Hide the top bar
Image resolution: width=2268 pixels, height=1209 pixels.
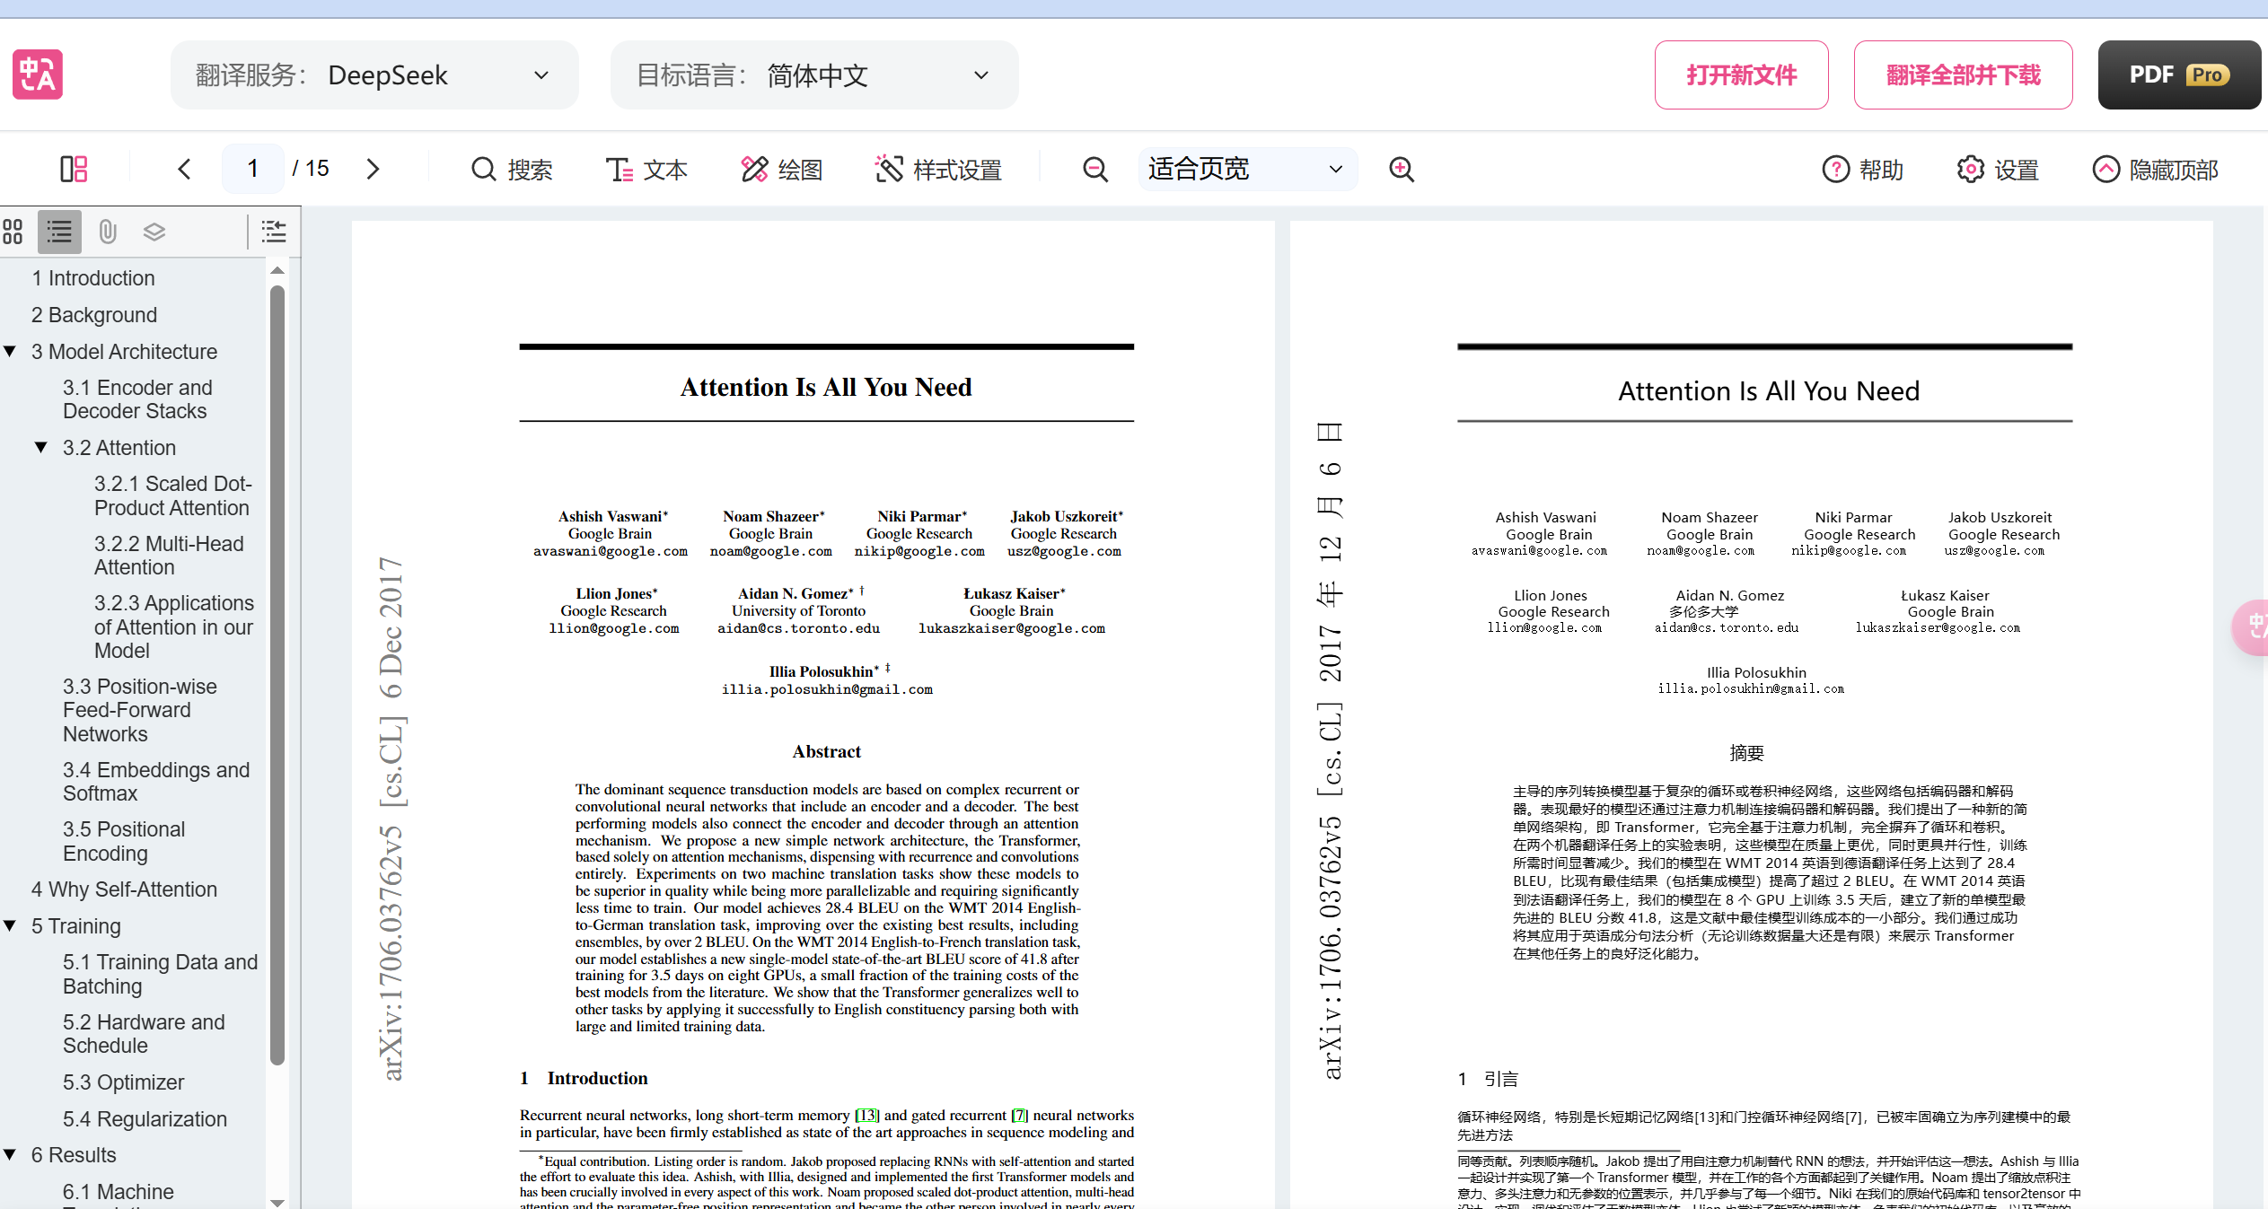[2155, 169]
